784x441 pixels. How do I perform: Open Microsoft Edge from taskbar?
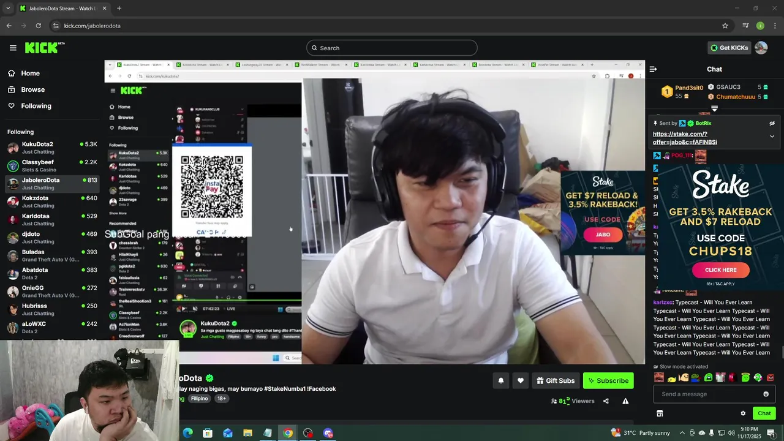pos(187,433)
